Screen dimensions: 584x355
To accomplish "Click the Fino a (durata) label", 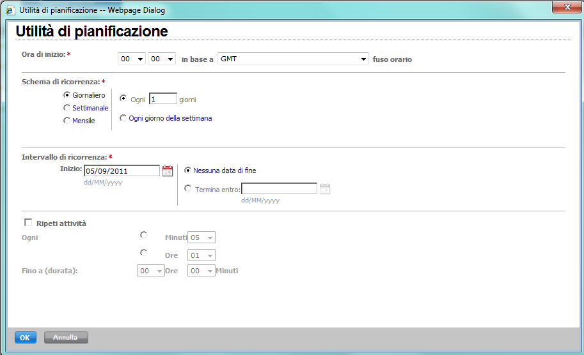I will (49, 271).
